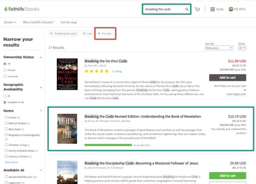This screenshot has height=184, width=256.
Task: Select All under Geographic Availability
Action: [x=5, y=96]
